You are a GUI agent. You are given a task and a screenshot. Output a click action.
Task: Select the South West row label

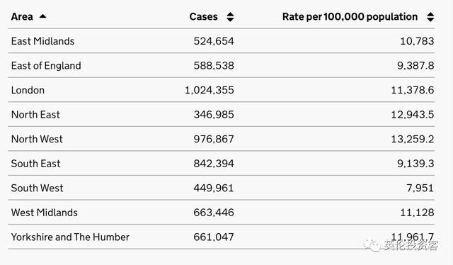[37, 188]
